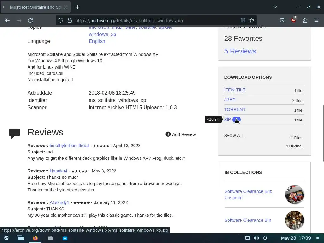
Task: Add a review plus icon
Action: click(168, 134)
